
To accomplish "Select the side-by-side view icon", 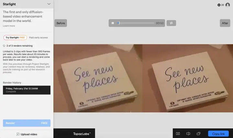I will [178, 133].
